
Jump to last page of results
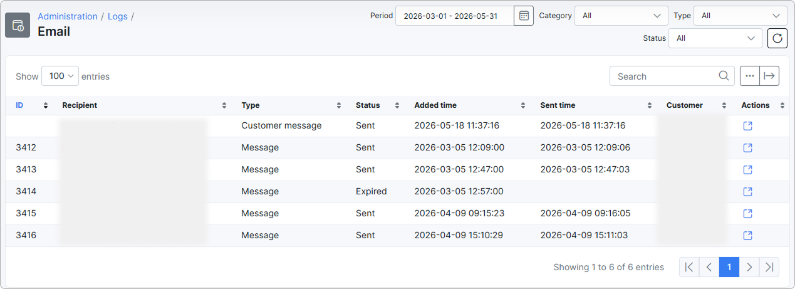pos(769,267)
